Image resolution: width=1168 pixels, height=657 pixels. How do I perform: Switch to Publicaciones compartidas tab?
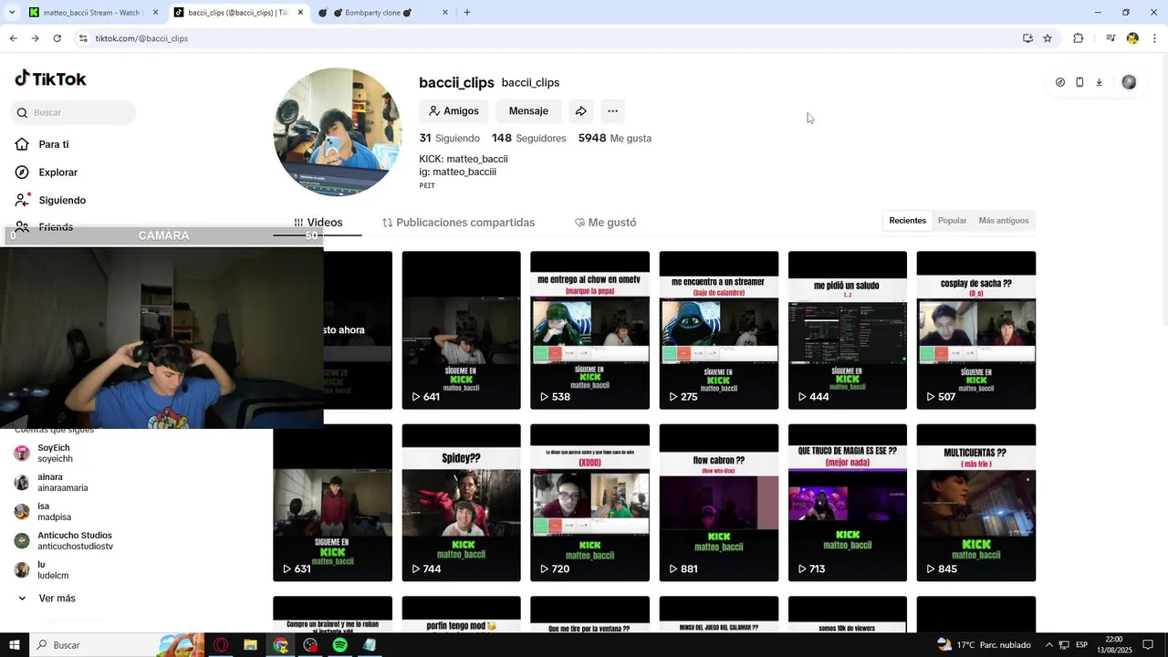click(458, 223)
